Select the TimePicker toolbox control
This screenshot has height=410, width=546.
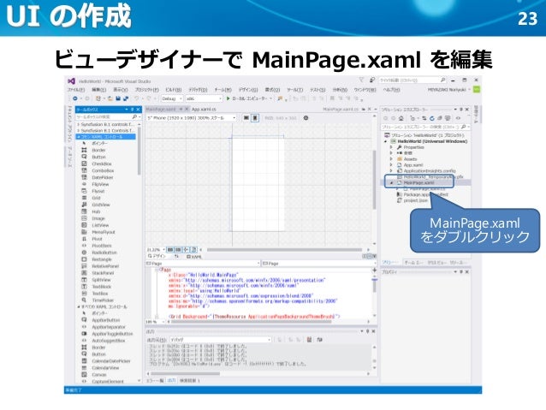tap(103, 300)
